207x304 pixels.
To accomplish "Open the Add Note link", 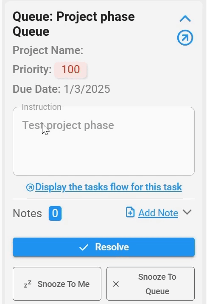I will pos(158,213).
